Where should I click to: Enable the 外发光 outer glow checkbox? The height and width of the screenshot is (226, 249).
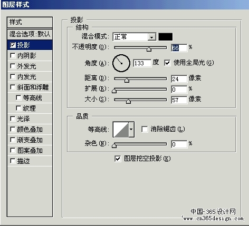click(13, 66)
